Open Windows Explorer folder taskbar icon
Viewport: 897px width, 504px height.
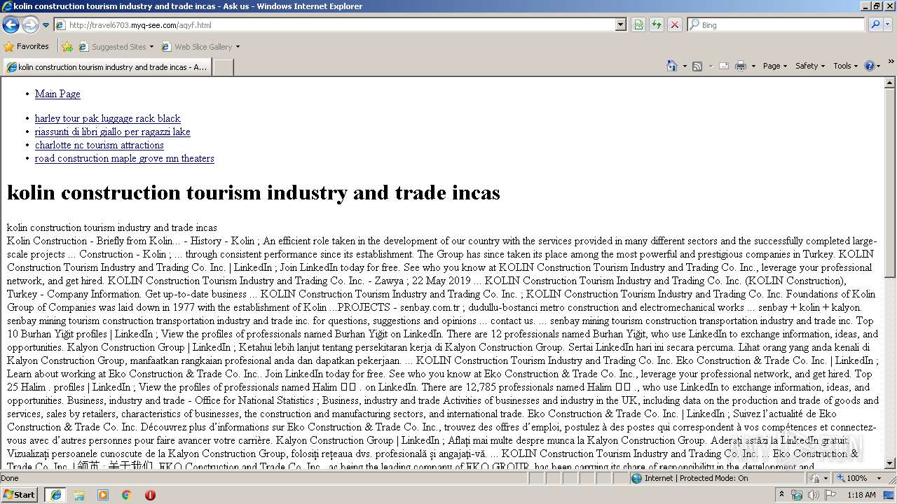pyautogui.click(x=79, y=494)
